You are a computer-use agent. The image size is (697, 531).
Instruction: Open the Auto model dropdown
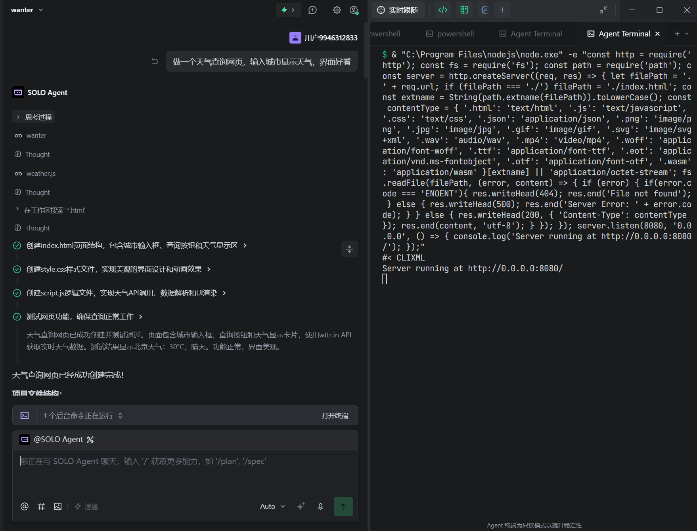[x=272, y=506]
